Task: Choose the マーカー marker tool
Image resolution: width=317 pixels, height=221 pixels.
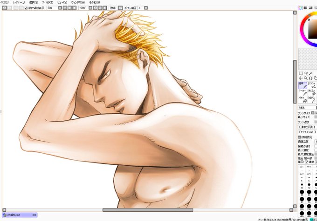Action: pyautogui.click(x=303, y=92)
